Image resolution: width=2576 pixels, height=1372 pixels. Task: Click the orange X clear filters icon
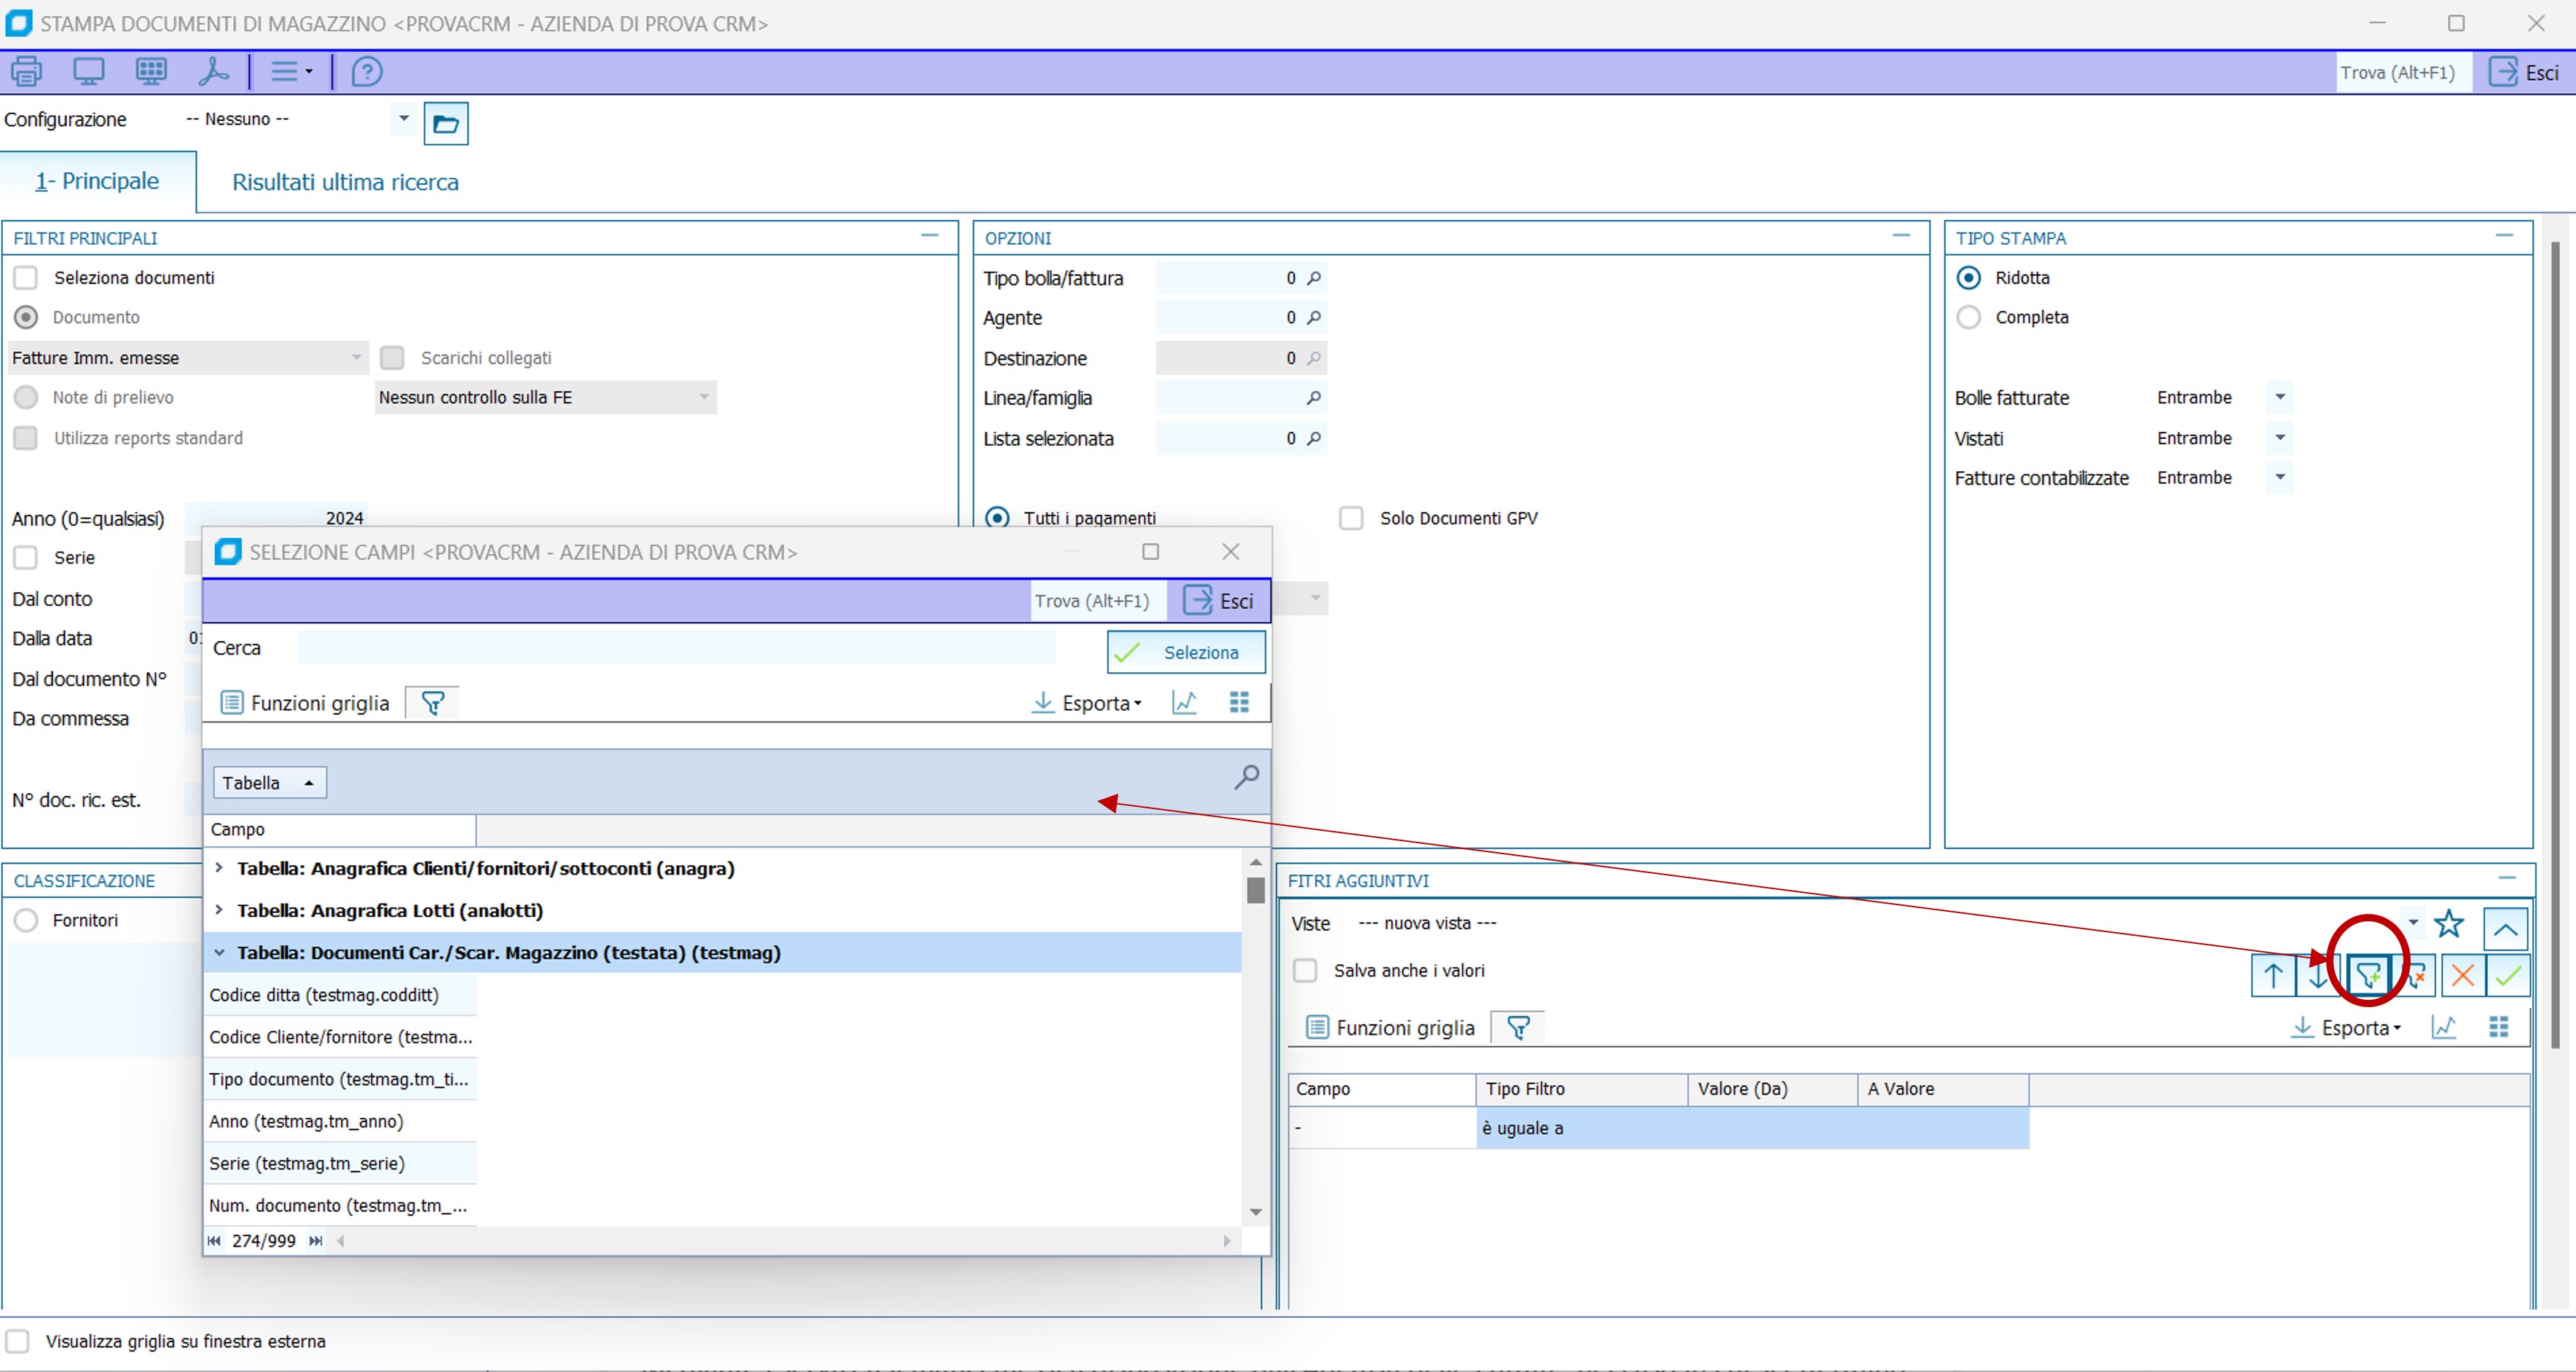(2463, 975)
